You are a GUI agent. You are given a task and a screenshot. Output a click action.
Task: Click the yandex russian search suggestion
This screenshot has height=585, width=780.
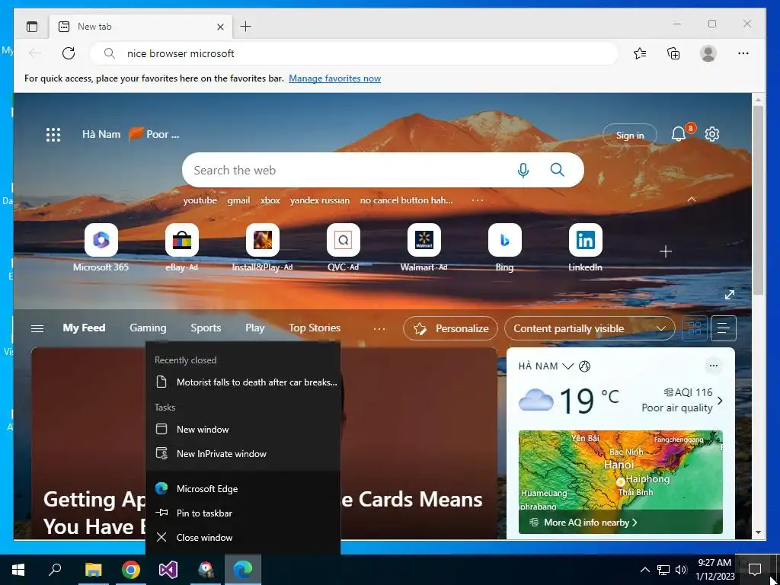[320, 200]
